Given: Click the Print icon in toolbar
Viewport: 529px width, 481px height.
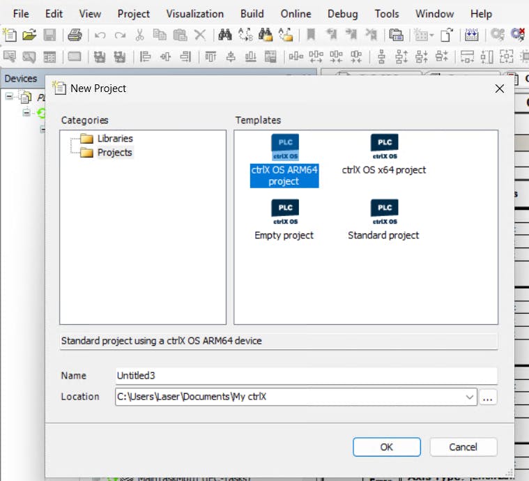Looking at the screenshot, I should tap(75, 34).
